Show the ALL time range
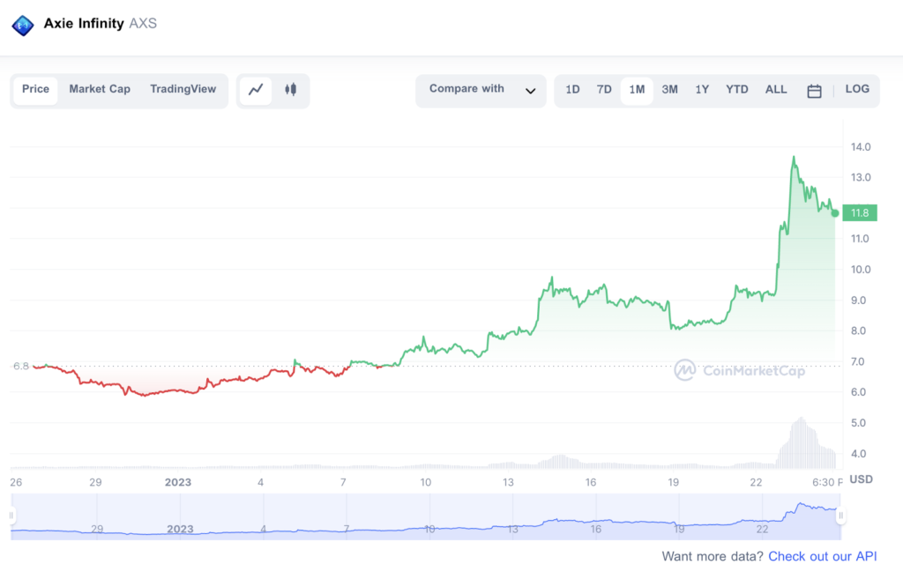Image resolution: width=903 pixels, height=579 pixels. pos(776,90)
